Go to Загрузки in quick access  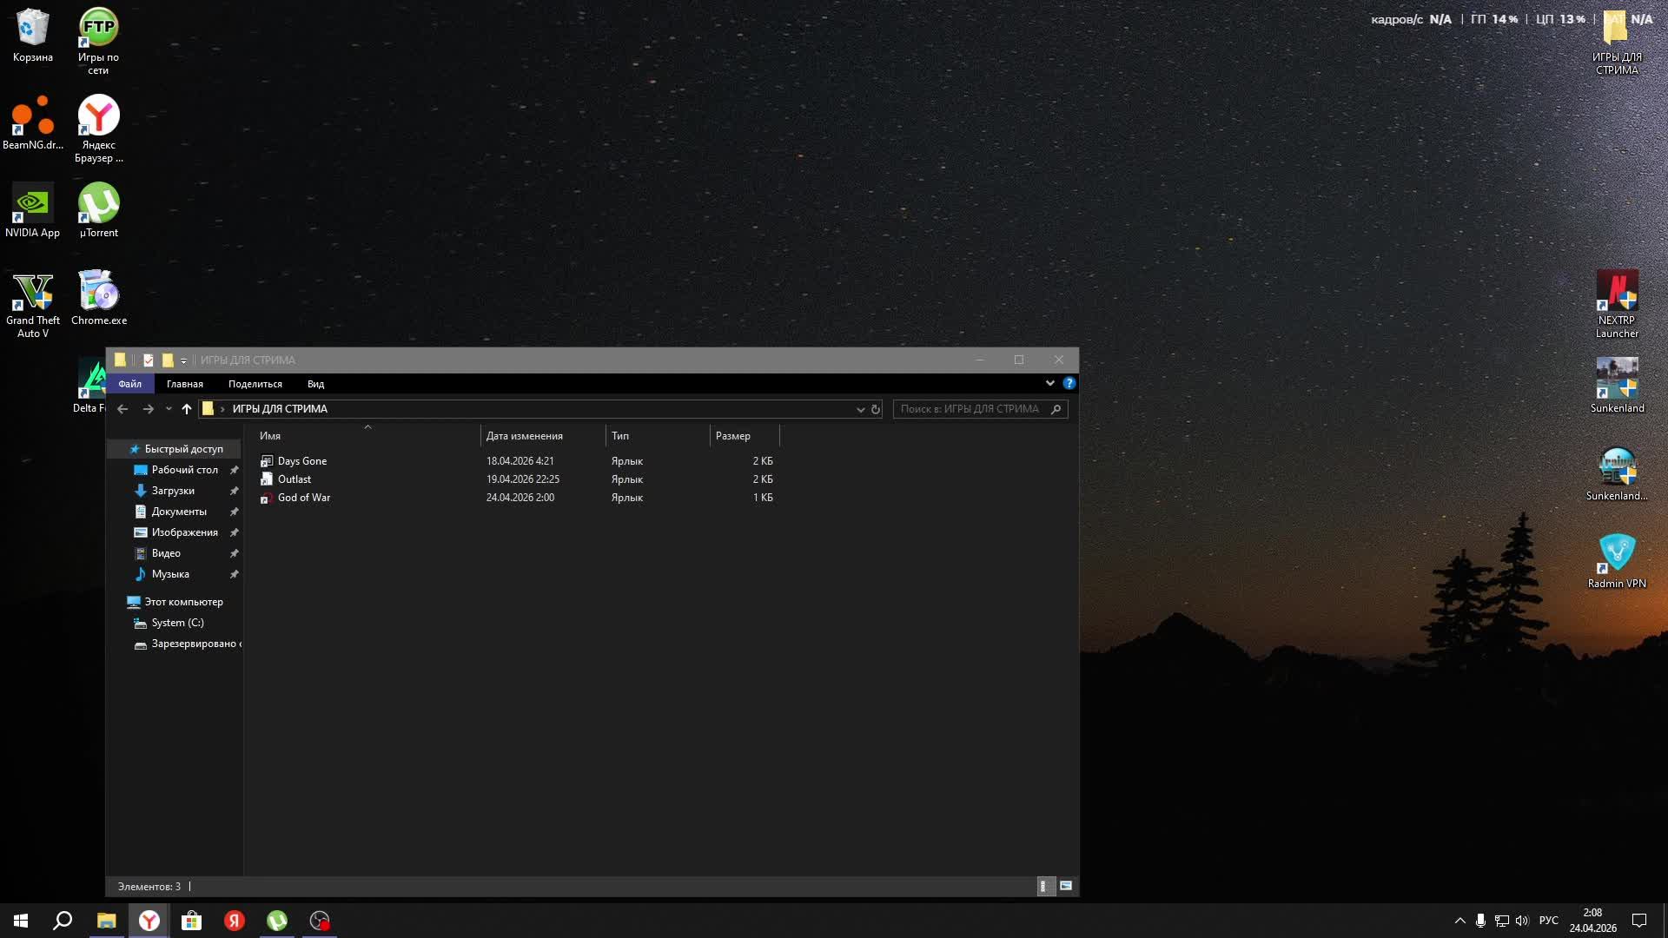(173, 491)
